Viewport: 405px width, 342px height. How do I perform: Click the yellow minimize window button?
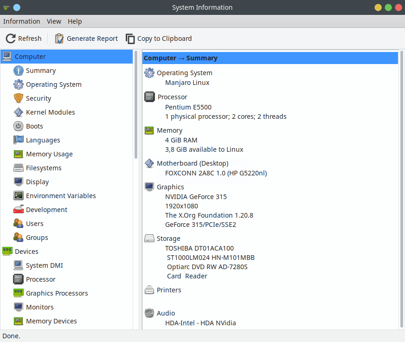point(378,7)
